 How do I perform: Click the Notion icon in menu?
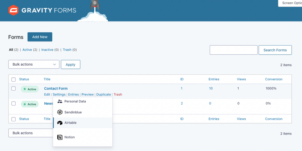point(60,137)
